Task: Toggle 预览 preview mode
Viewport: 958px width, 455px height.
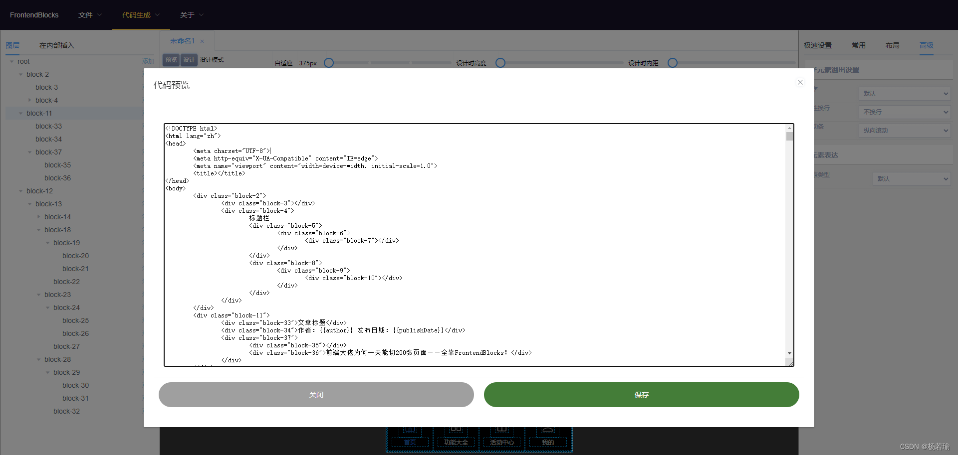Action: (x=171, y=60)
